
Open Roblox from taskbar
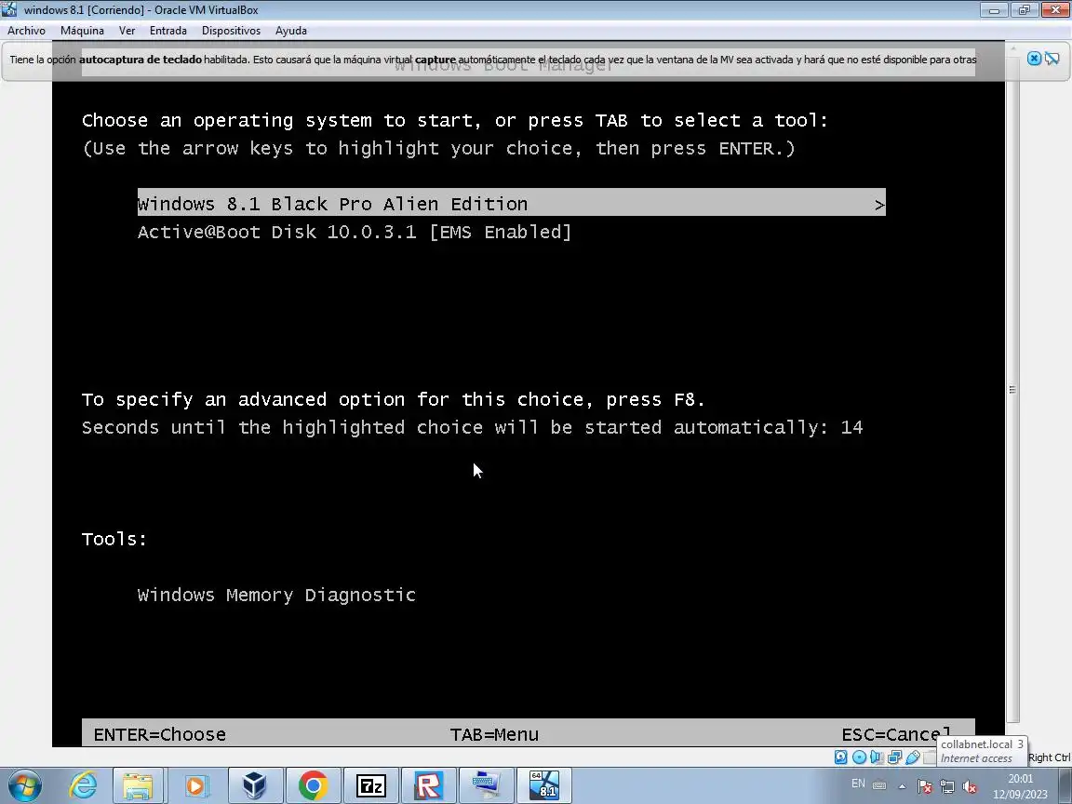(429, 785)
